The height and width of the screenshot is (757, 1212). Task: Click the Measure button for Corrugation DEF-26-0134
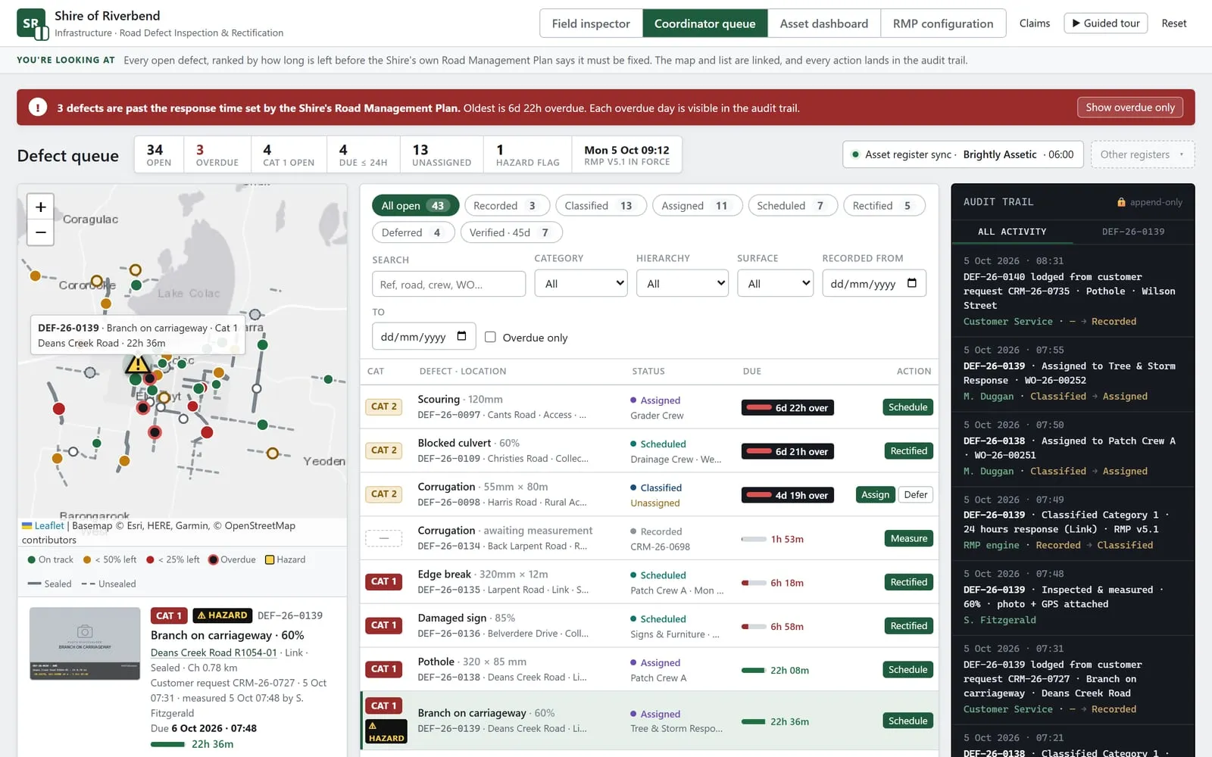click(x=908, y=538)
